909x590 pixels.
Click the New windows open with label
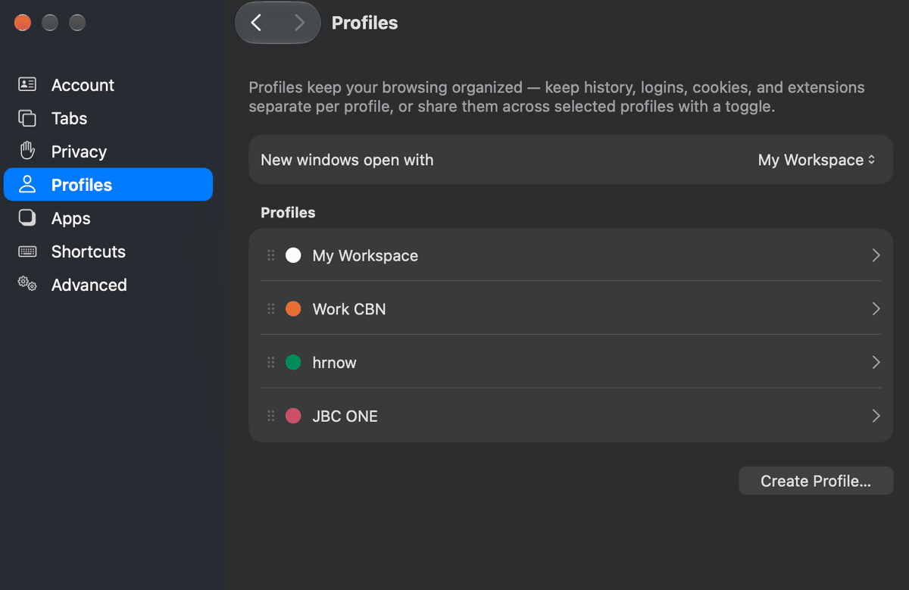click(x=347, y=160)
